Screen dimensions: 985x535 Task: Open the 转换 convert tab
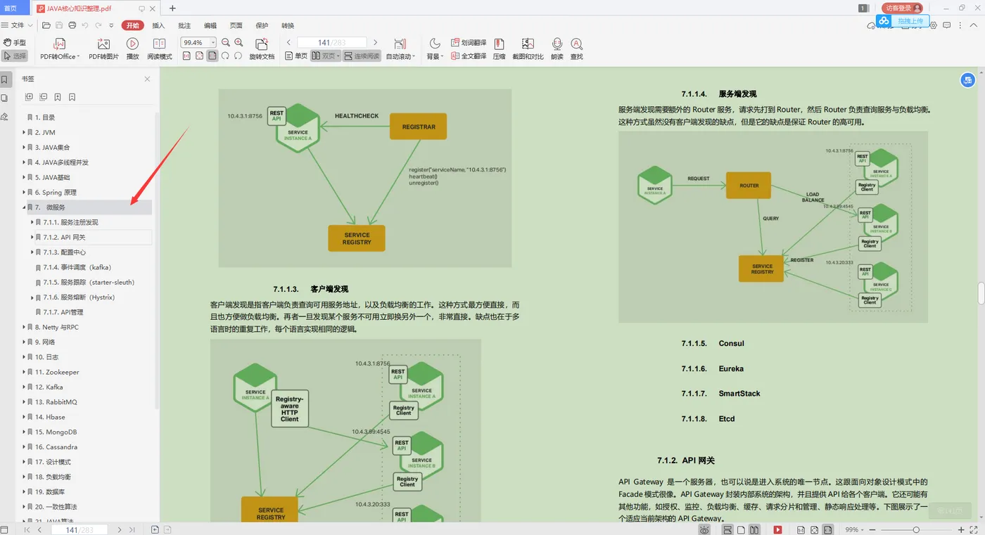(288, 25)
